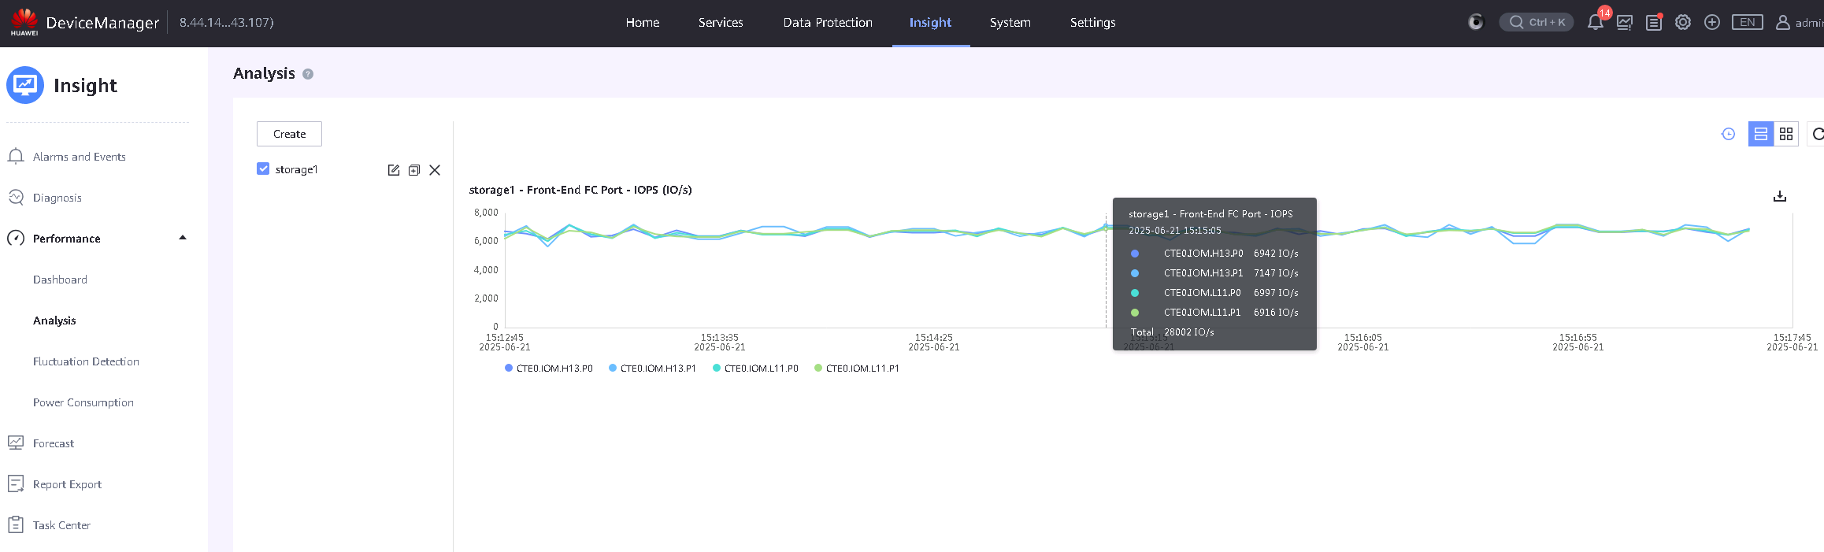Refresh the analysis charts
Screen dimensions: 1824x552
(x=1816, y=134)
